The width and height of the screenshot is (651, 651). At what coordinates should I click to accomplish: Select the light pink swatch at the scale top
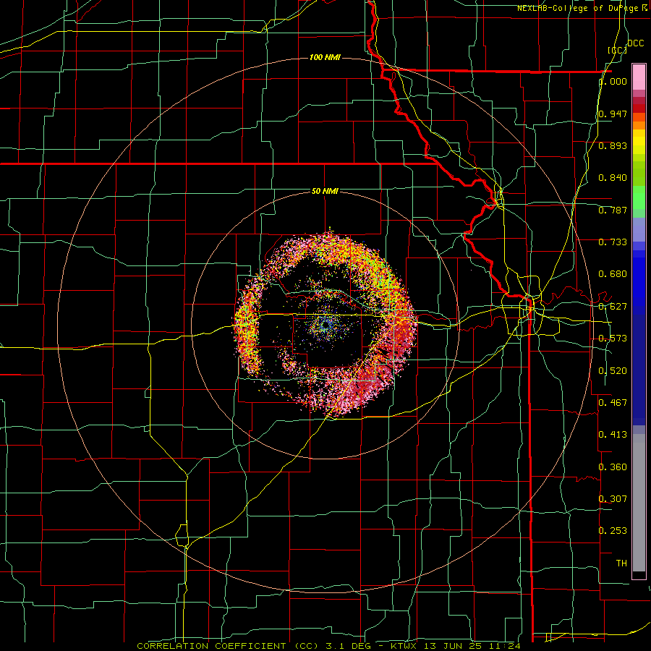click(639, 77)
